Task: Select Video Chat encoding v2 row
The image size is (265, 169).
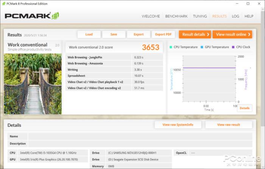Action: point(114,88)
